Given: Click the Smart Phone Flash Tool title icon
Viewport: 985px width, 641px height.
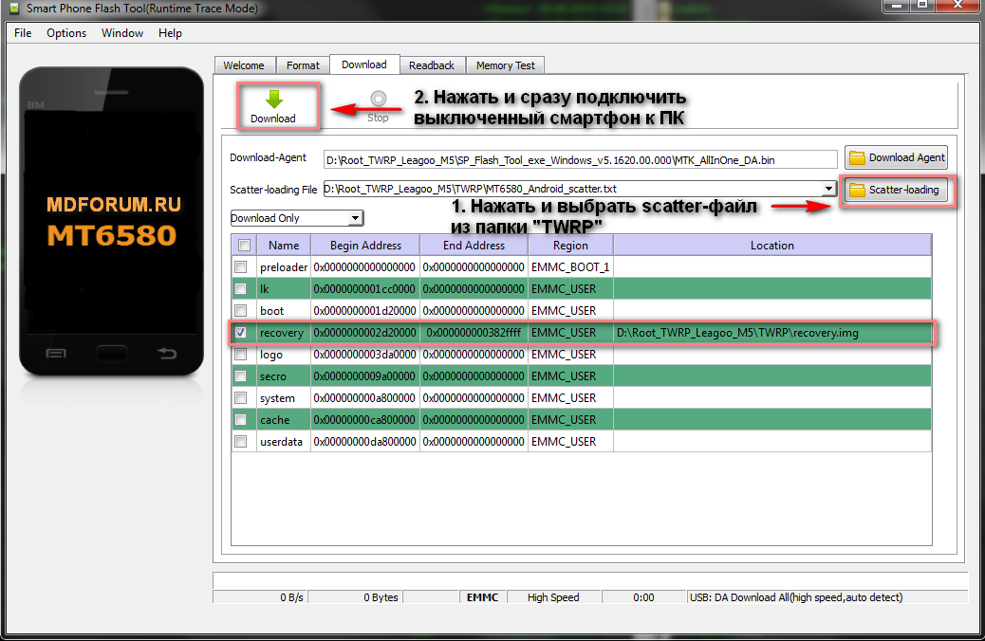Looking at the screenshot, I should pos(13,9).
